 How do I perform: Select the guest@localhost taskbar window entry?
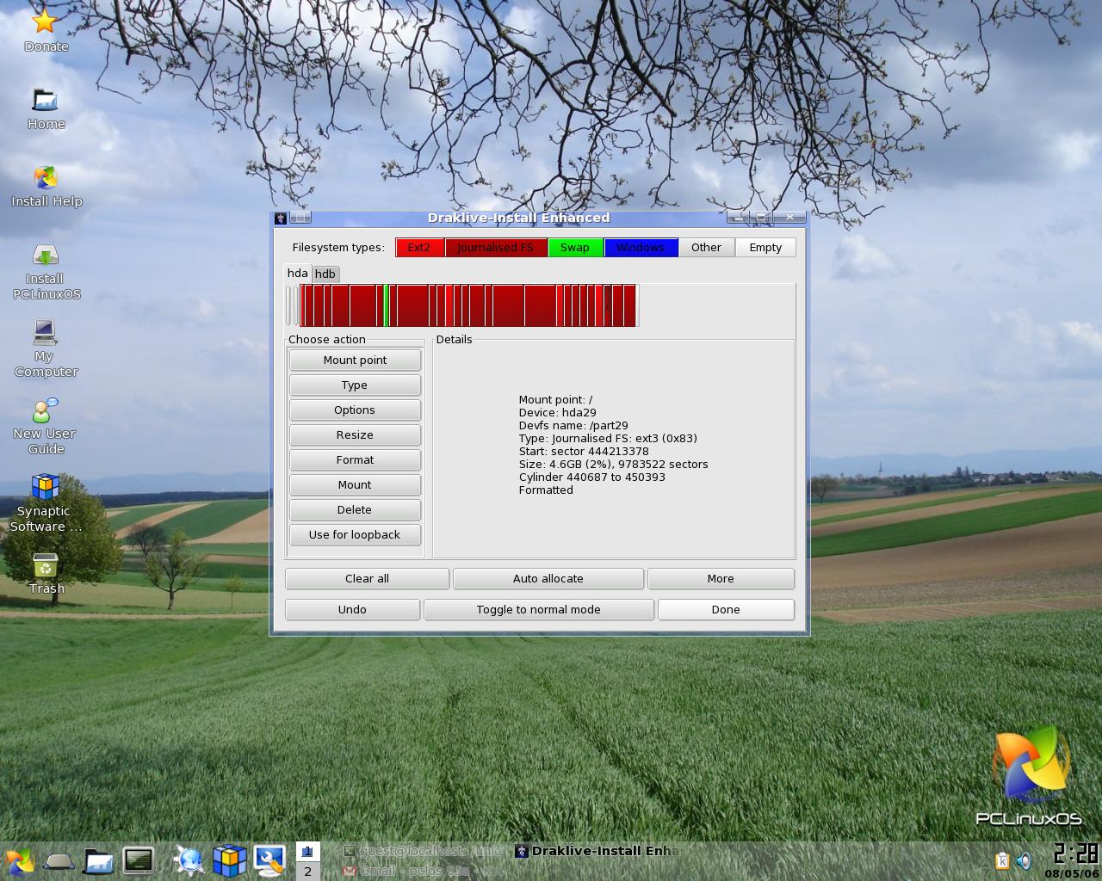pos(421,851)
